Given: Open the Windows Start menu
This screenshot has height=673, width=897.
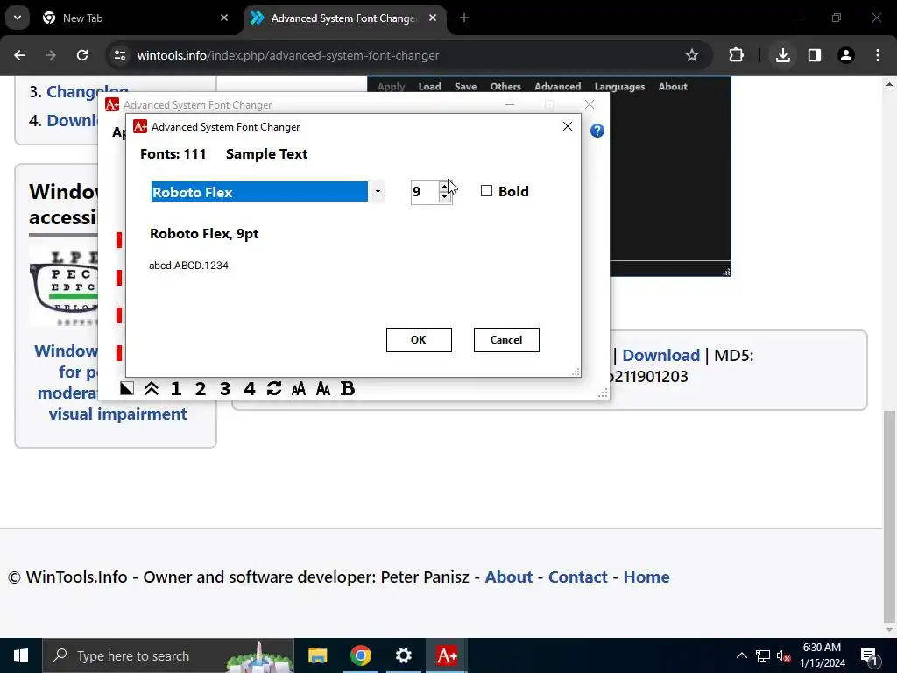Looking at the screenshot, I should (x=21, y=655).
